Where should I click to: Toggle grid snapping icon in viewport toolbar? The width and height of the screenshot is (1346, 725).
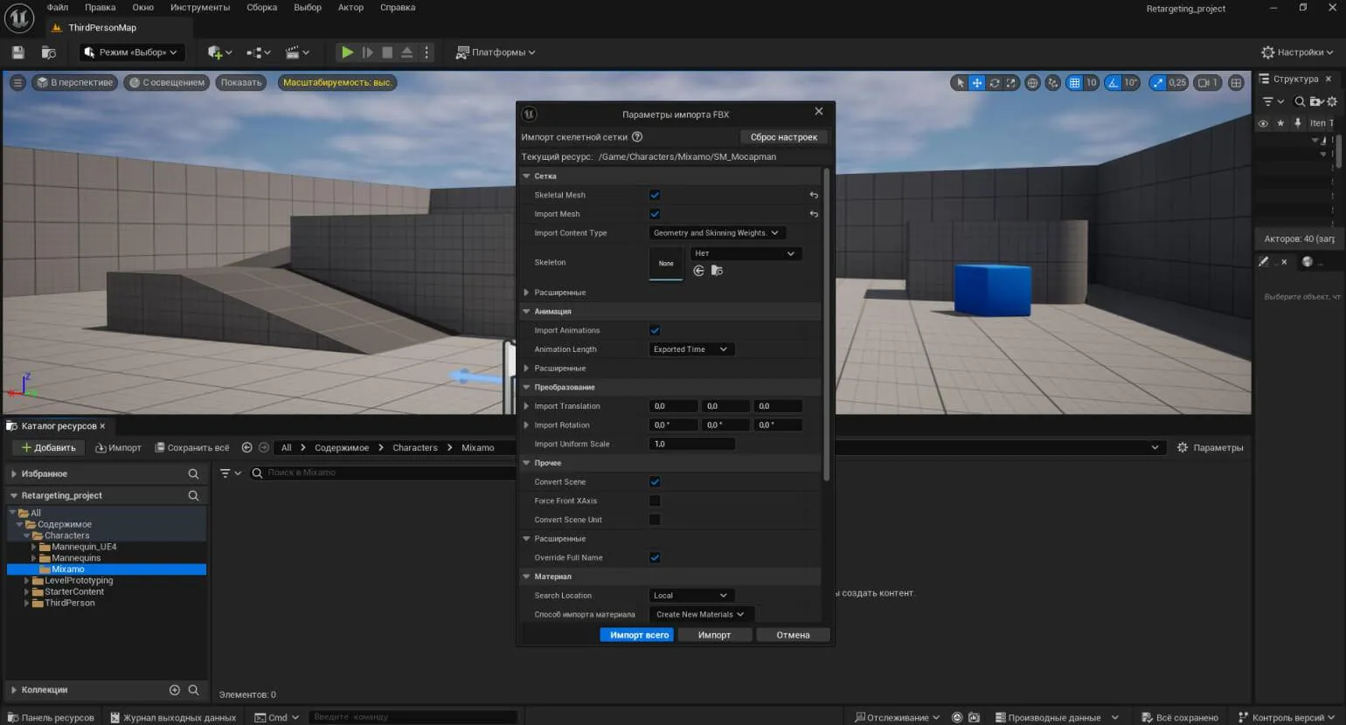click(1074, 83)
